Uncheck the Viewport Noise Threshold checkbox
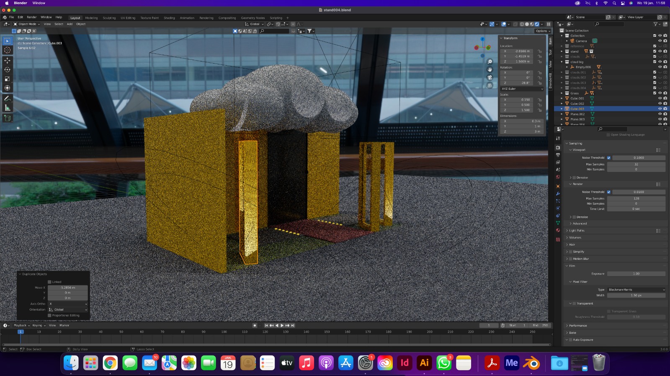This screenshot has height=376, width=670. pos(609,158)
